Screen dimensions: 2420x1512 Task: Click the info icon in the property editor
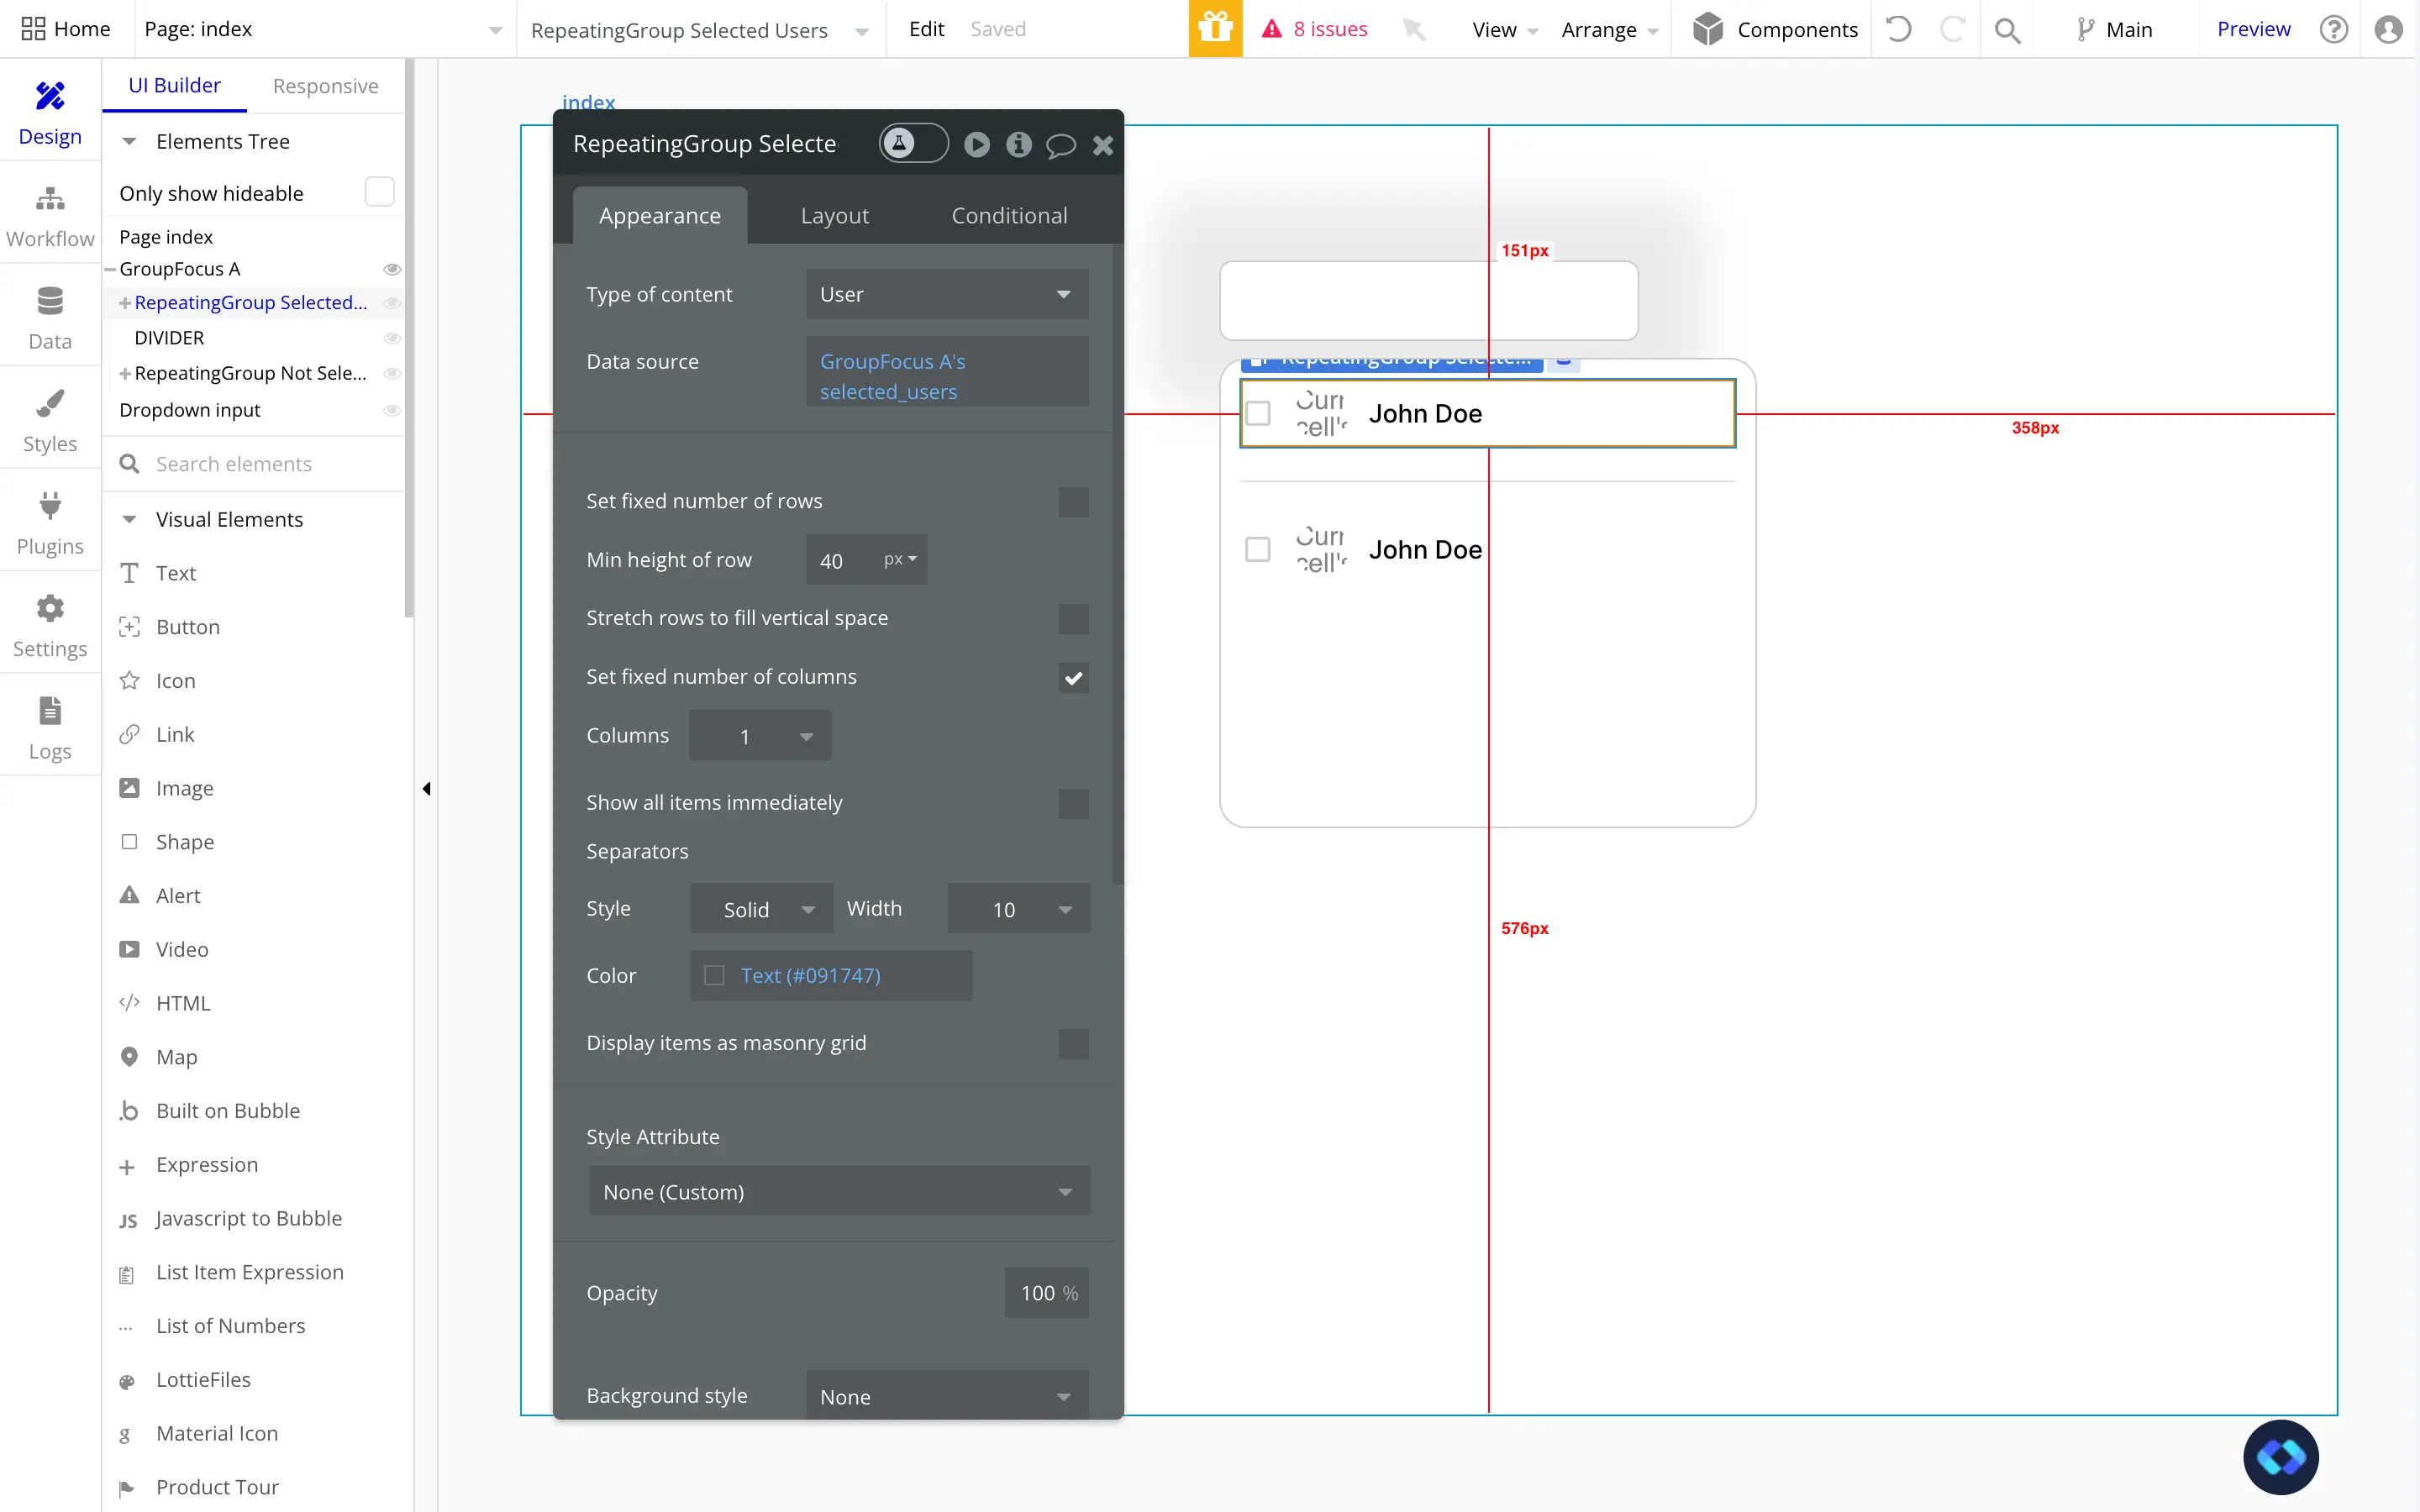pos(1018,145)
